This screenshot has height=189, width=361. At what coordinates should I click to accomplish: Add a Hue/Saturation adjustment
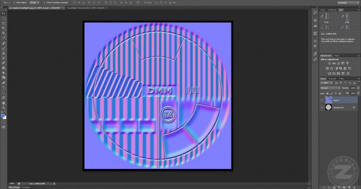pos(327,68)
